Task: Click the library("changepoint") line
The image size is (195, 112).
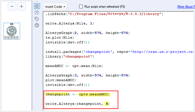Action: pos(70,56)
